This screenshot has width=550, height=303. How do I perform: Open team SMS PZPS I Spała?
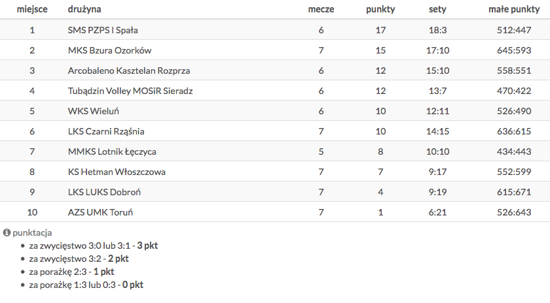point(103,30)
